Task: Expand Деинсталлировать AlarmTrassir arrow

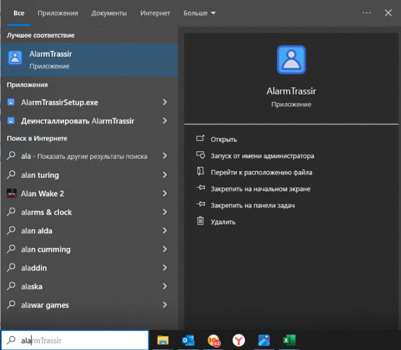Action: (x=165, y=120)
